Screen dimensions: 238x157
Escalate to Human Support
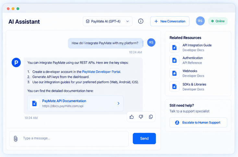coord(198,123)
